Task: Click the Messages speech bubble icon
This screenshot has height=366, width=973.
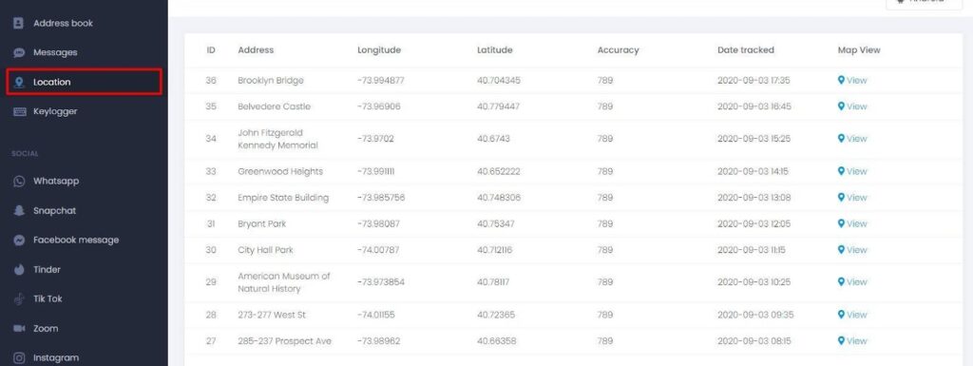Action: [19, 52]
